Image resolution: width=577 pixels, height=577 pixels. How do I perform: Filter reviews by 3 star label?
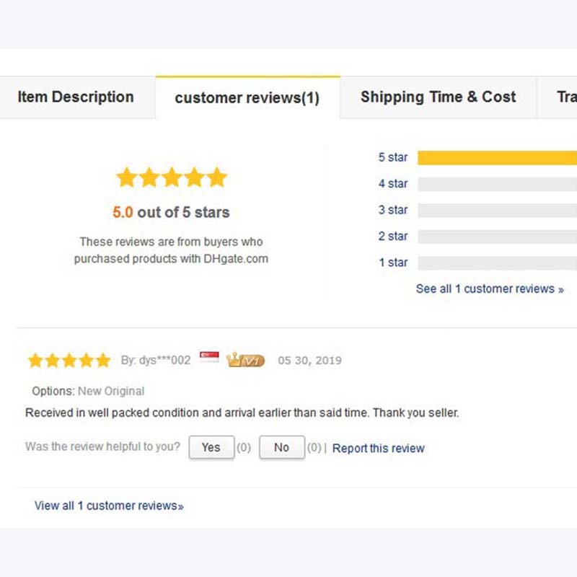393,210
